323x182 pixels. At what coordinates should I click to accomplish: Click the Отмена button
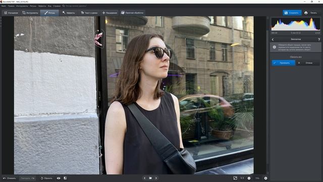pos(308,63)
